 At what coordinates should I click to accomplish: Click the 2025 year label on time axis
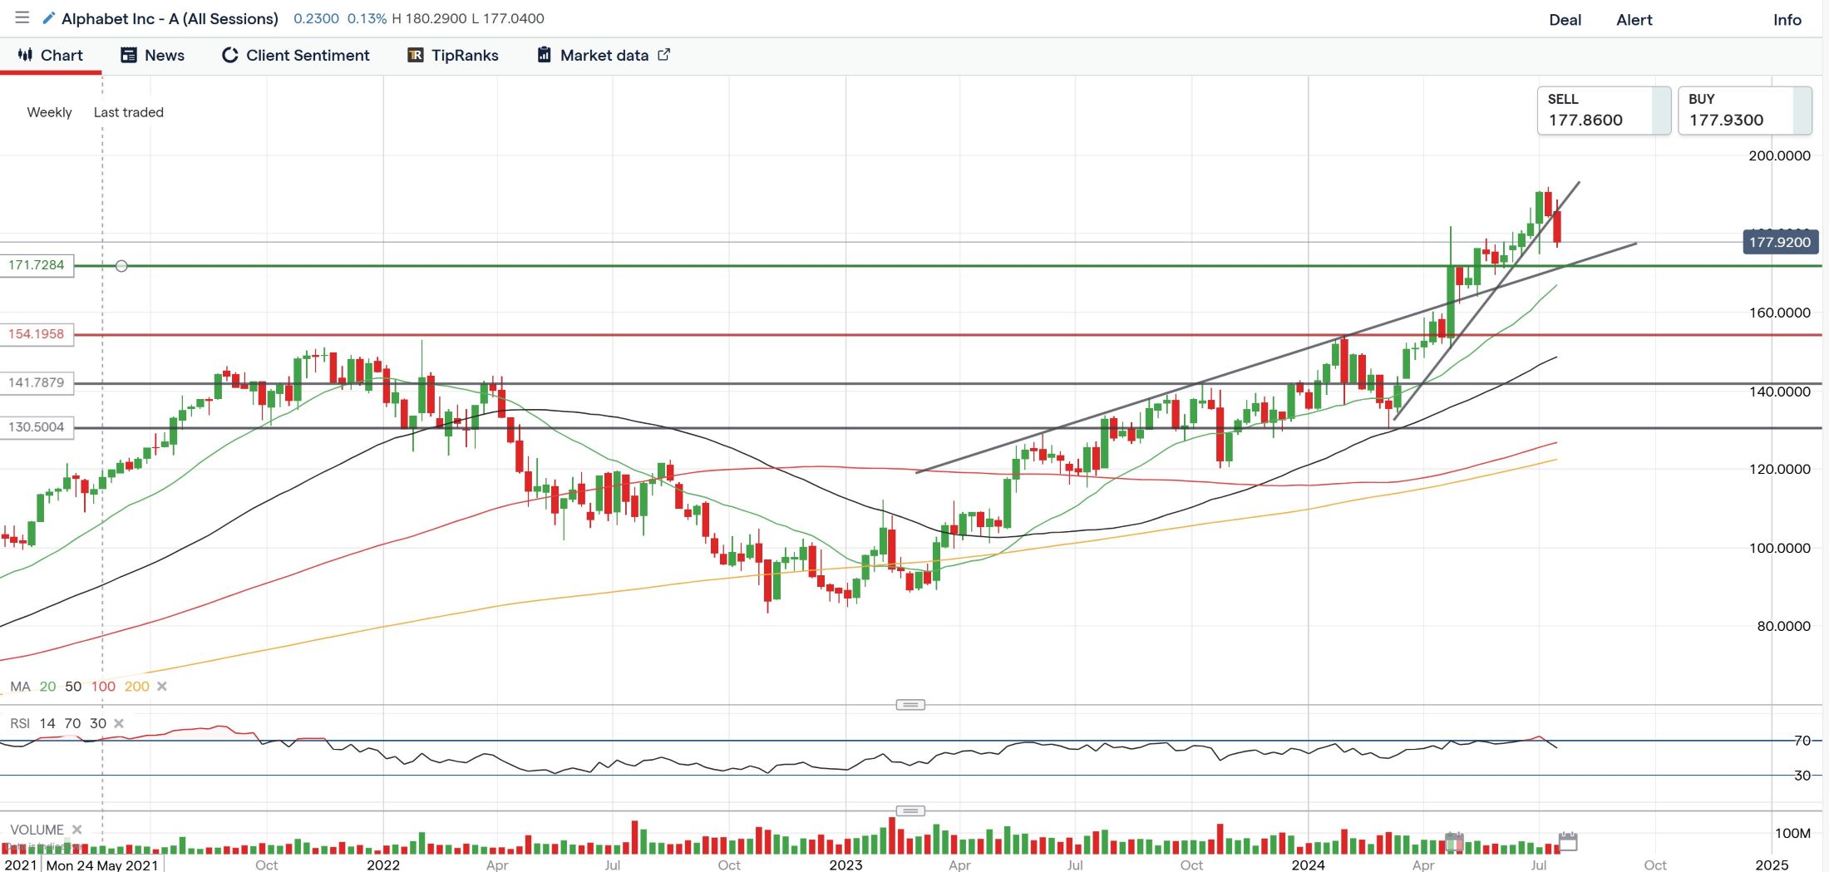[x=1772, y=865]
